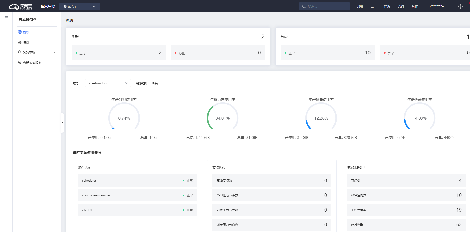Open 控制中心 in the top bar
The image size is (470, 232).
48,6
